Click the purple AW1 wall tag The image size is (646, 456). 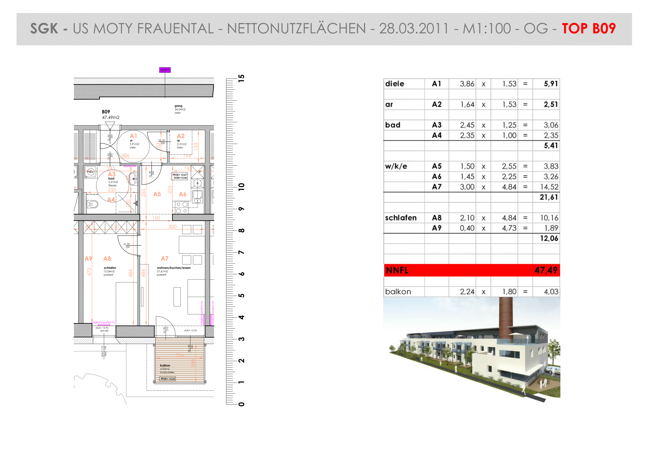tap(165, 70)
